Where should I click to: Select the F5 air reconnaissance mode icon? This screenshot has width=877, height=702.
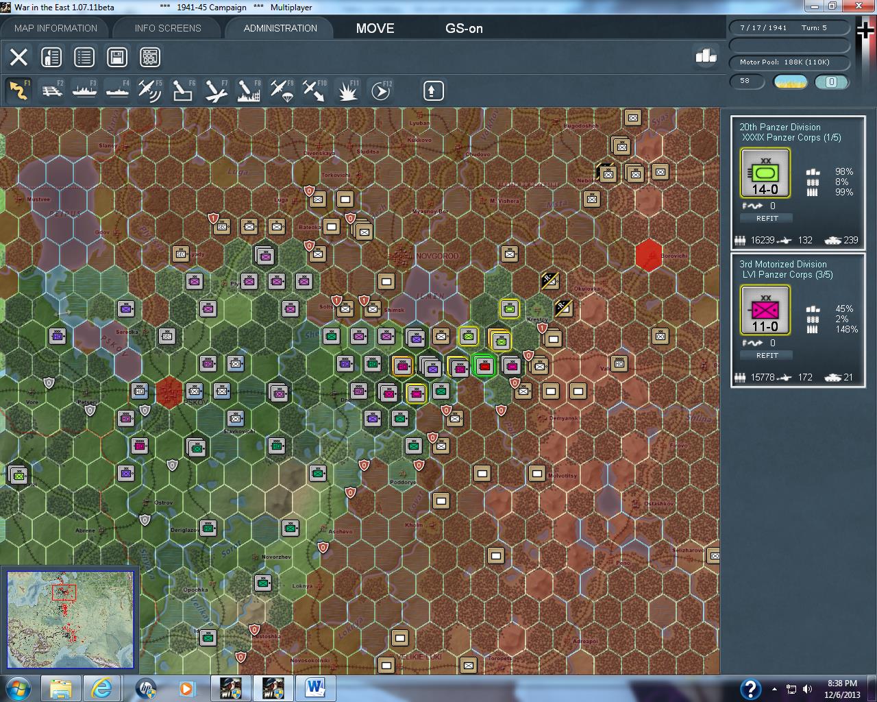150,90
